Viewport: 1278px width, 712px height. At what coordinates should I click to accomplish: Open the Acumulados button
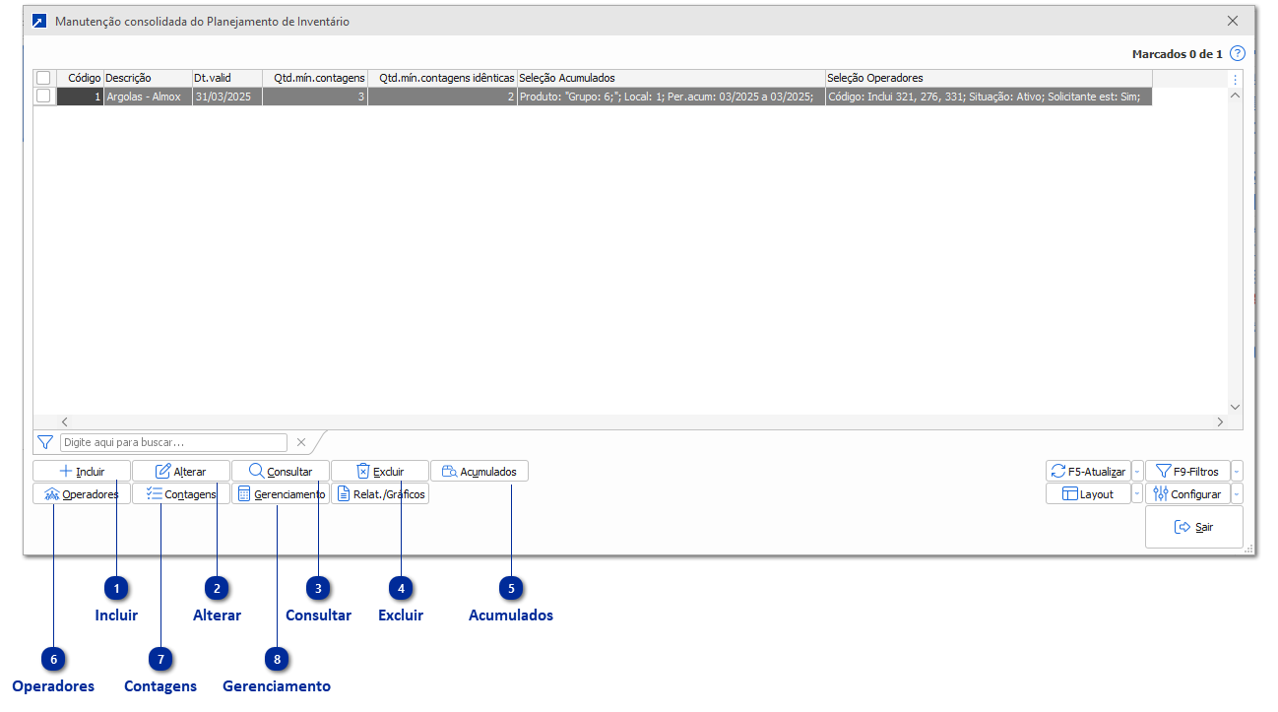pyautogui.click(x=479, y=471)
